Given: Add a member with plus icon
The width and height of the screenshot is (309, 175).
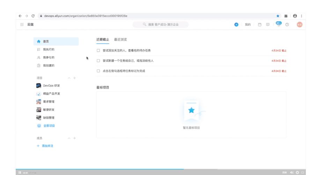Looking at the screenshot, I should pyautogui.click(x=74, y=138).
